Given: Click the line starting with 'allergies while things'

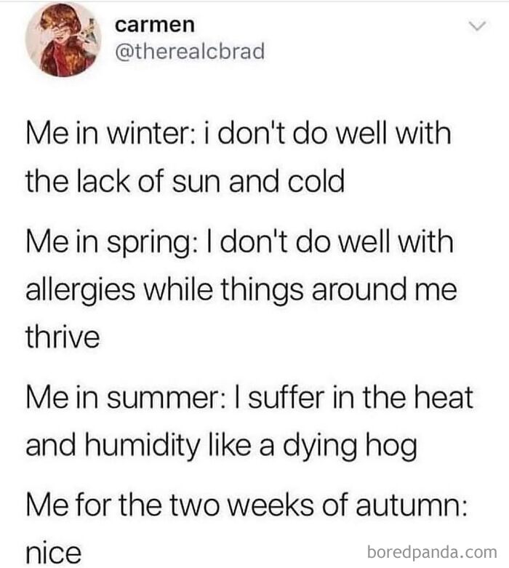Looking at the screenshot, I should click(241, 290).
